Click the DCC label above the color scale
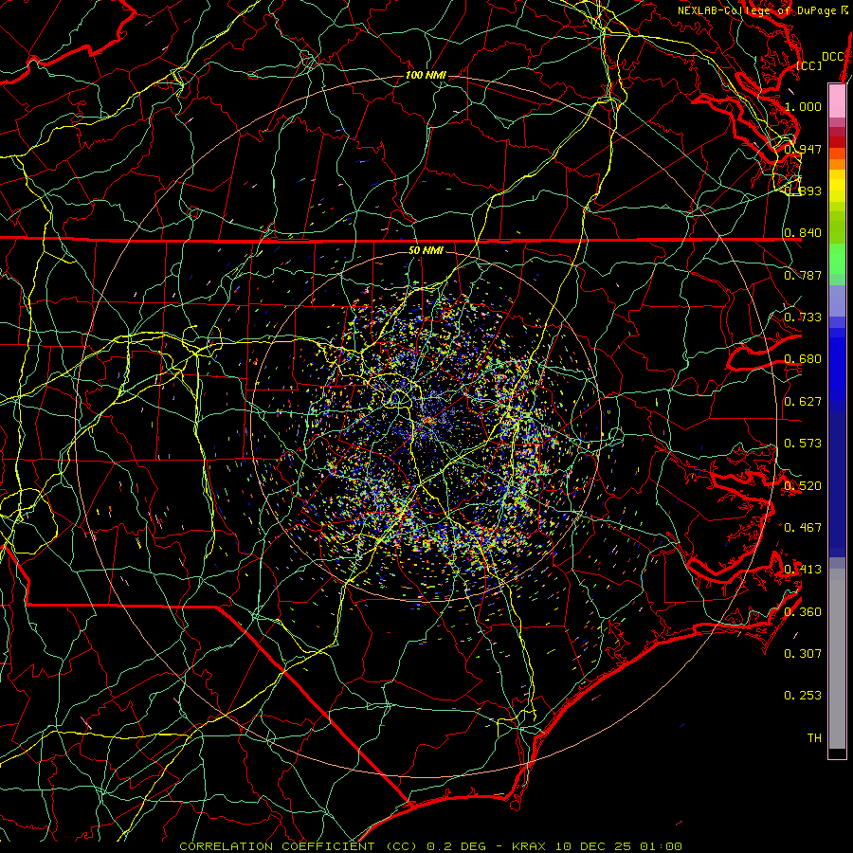 tap(832, 57)
